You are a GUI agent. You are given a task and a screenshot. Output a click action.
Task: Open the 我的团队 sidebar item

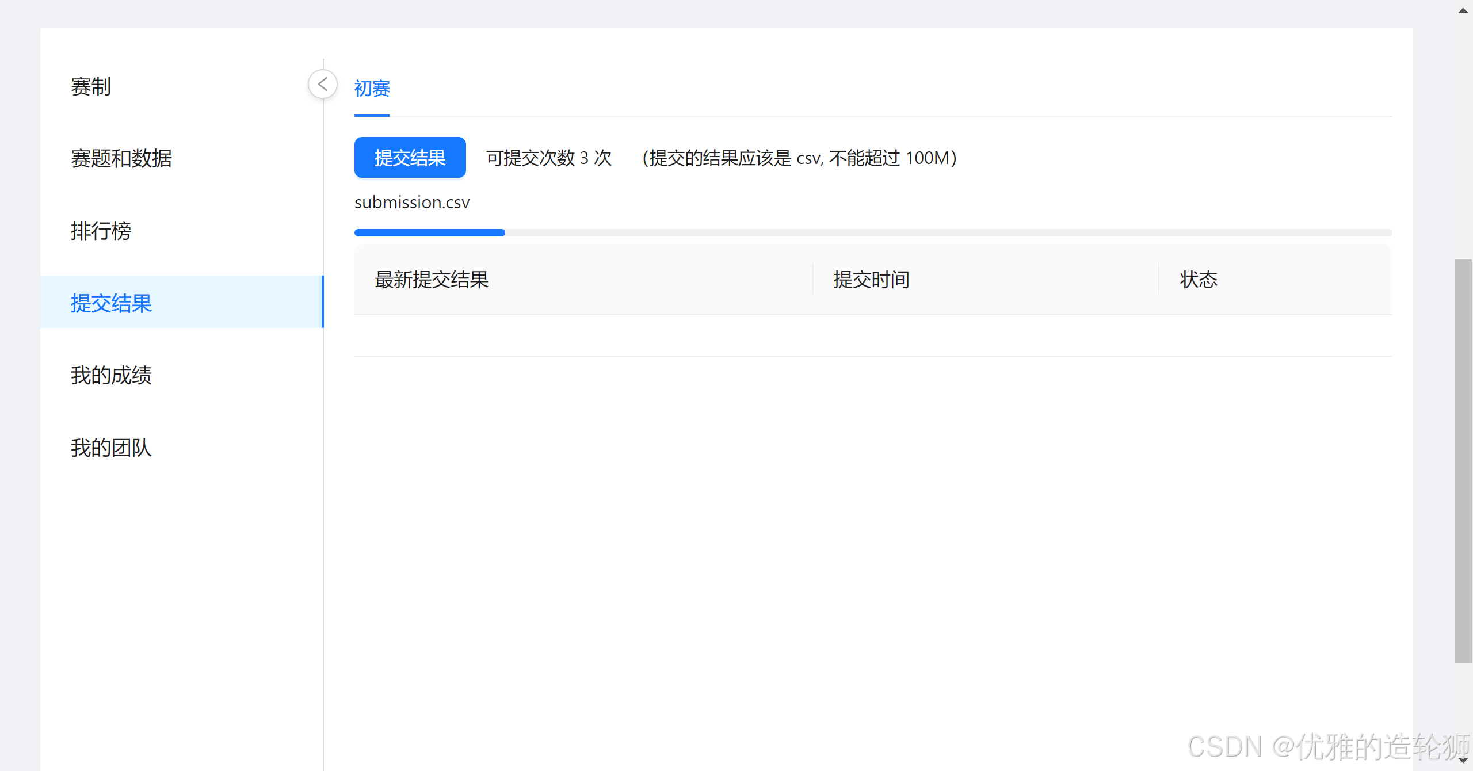tap(111, 448)
